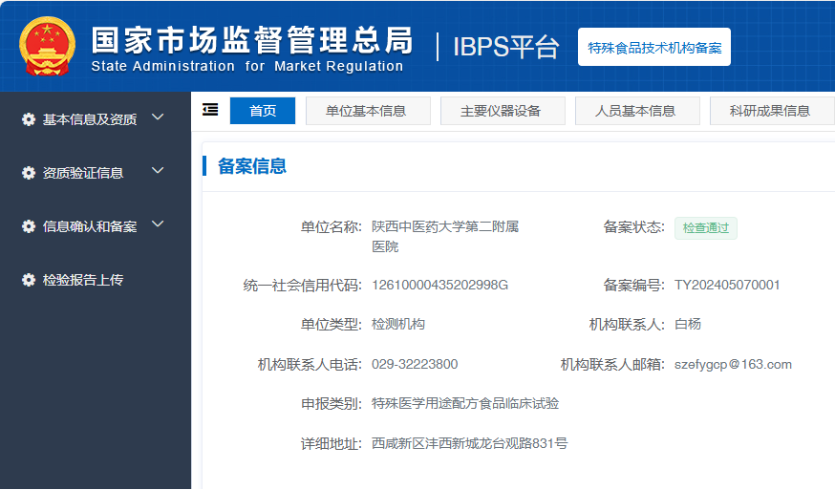
Task: Click the 单位类型 field label
Action: pos(332,325)
